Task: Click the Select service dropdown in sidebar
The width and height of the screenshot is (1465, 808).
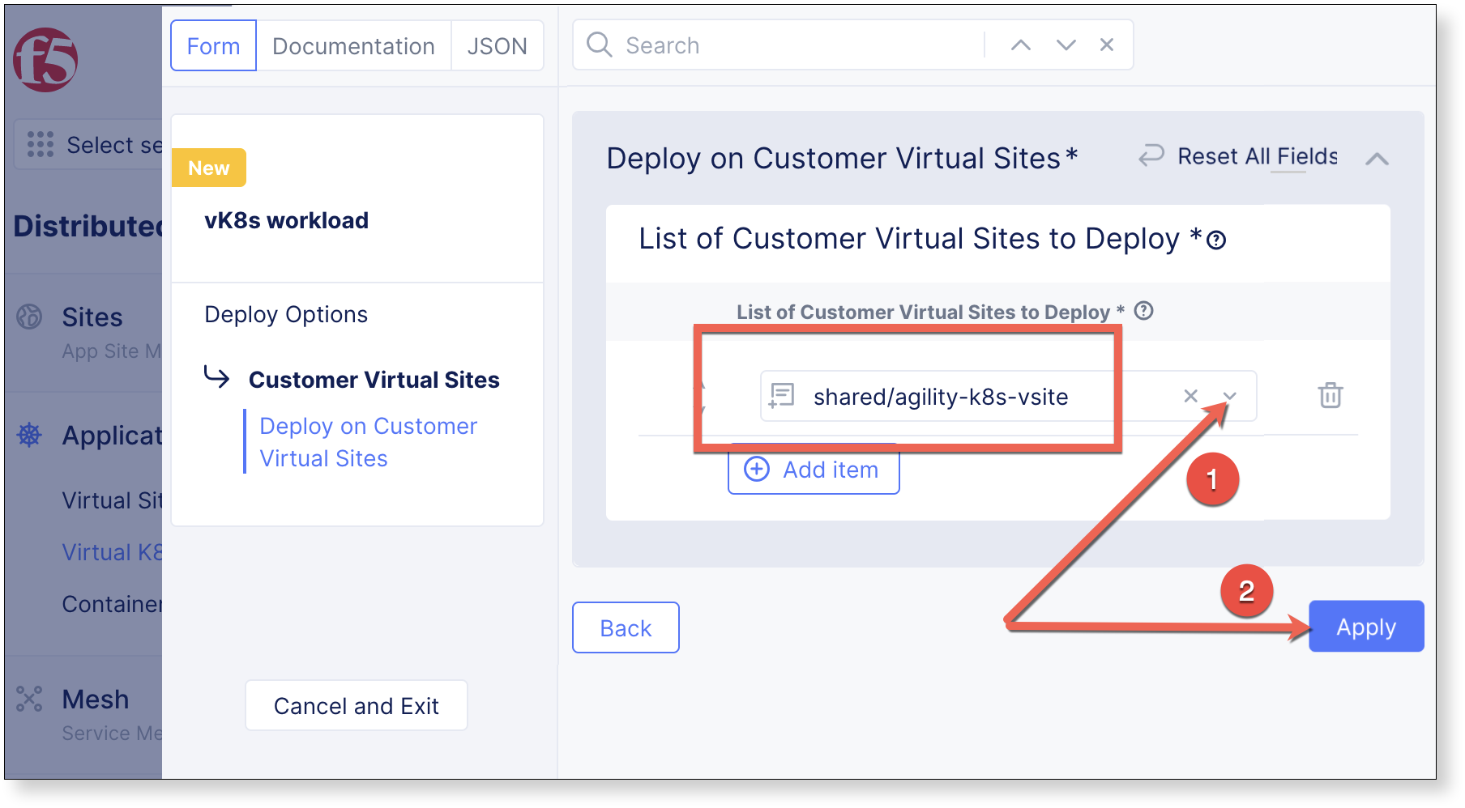Action: click(x=88, y=145)
